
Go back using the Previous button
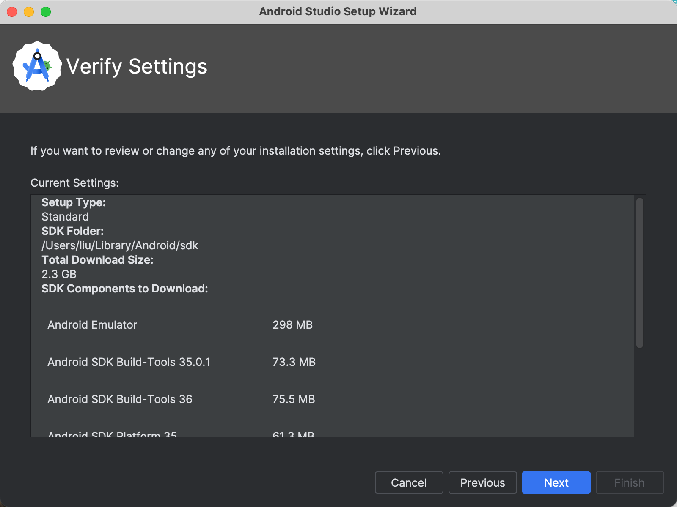coord(482,482)
